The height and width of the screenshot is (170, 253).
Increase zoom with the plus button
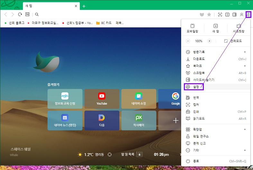[209, 41]
